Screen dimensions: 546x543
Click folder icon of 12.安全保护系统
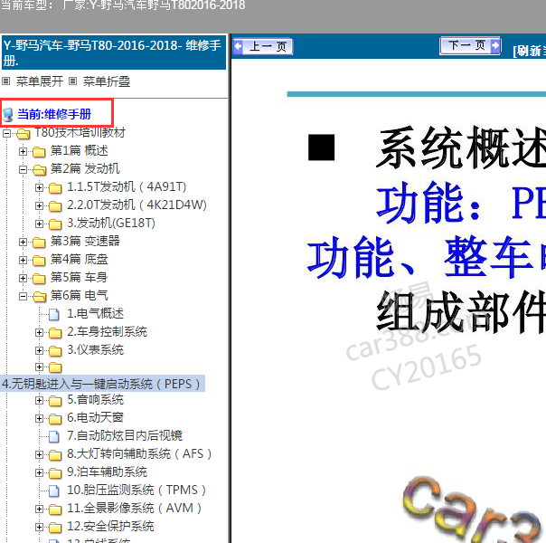(x=55, y=528)
